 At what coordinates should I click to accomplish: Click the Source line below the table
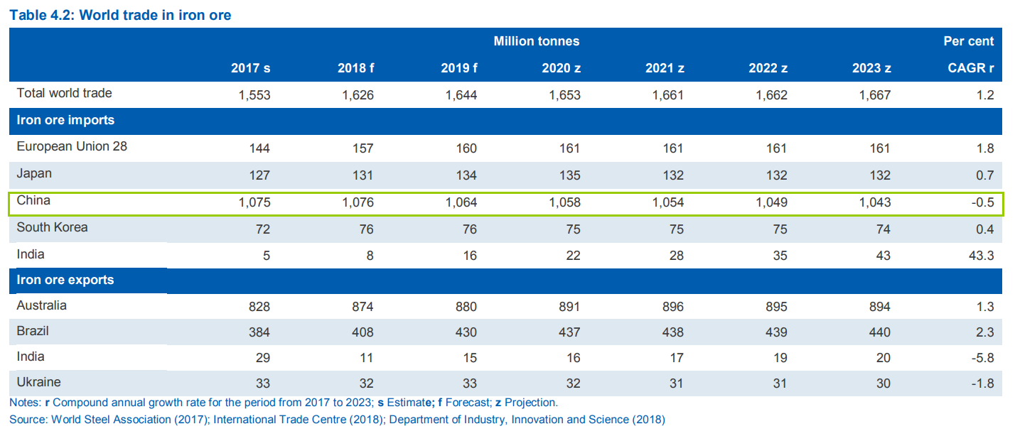click(x=337, y=420)
